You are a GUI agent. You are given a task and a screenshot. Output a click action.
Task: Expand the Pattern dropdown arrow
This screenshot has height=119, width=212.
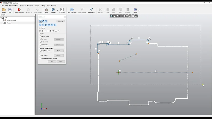pos(104,11)
